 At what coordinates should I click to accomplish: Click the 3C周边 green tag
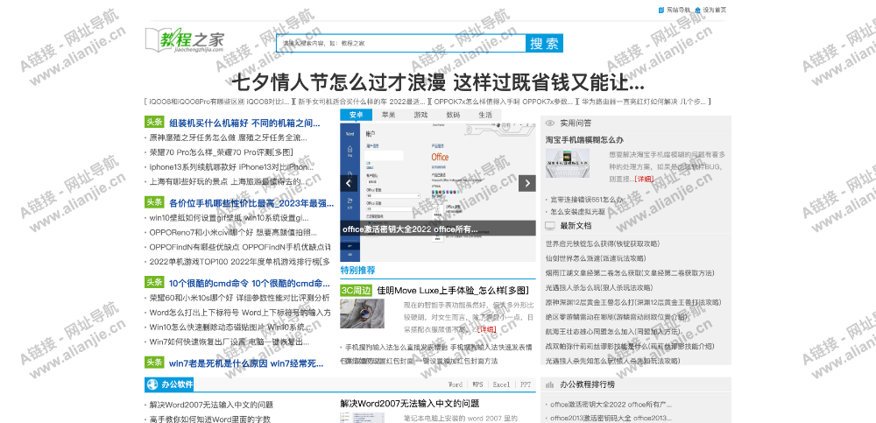coord(356,291)
